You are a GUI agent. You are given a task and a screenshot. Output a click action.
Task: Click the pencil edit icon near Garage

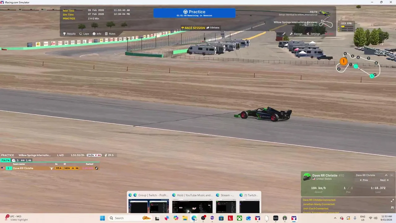[x=284, y=34]
